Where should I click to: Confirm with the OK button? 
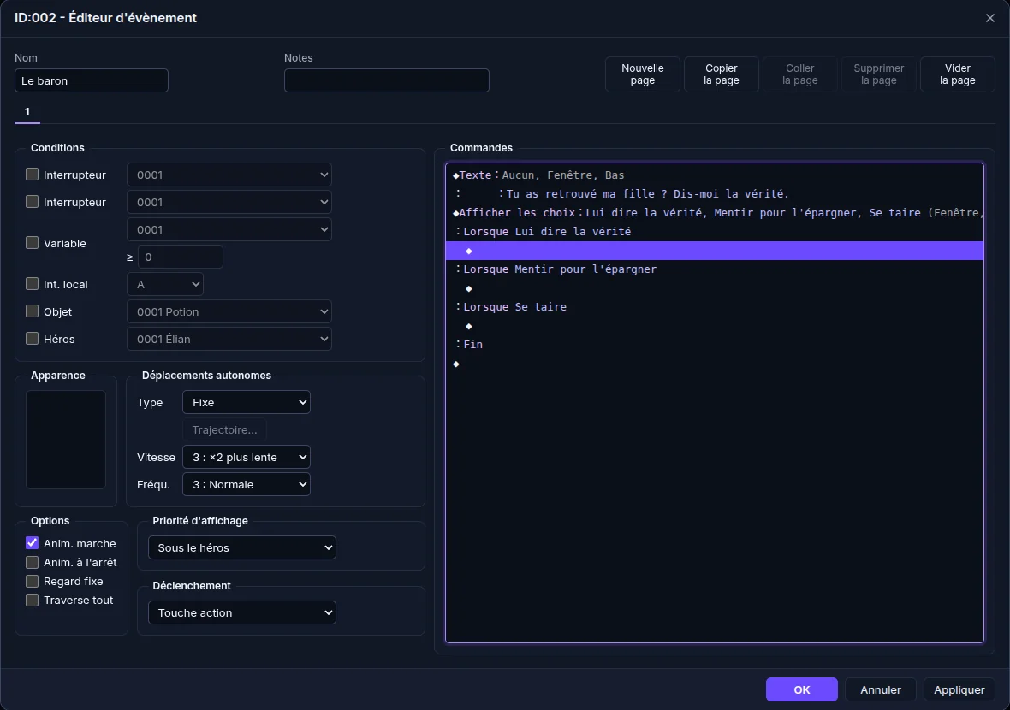[802, 689]
